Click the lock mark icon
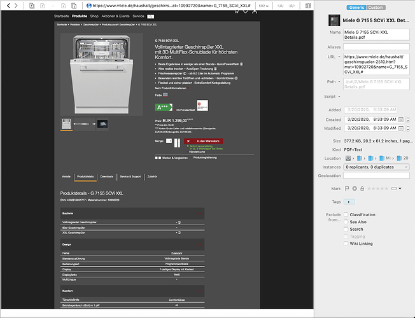This screenshot has height=318, width=415. (362, 188)
